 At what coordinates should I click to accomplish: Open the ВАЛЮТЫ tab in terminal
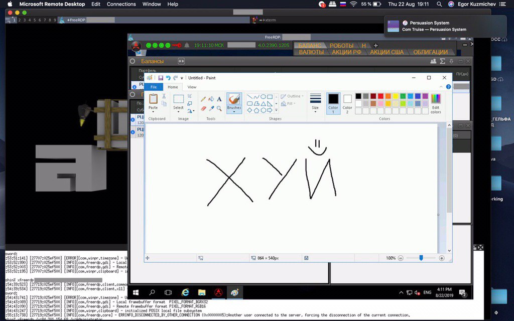click(x=311, y=52)
